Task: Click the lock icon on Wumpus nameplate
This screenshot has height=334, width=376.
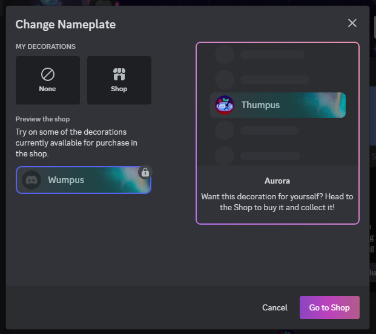Action: tap(145, 172)
